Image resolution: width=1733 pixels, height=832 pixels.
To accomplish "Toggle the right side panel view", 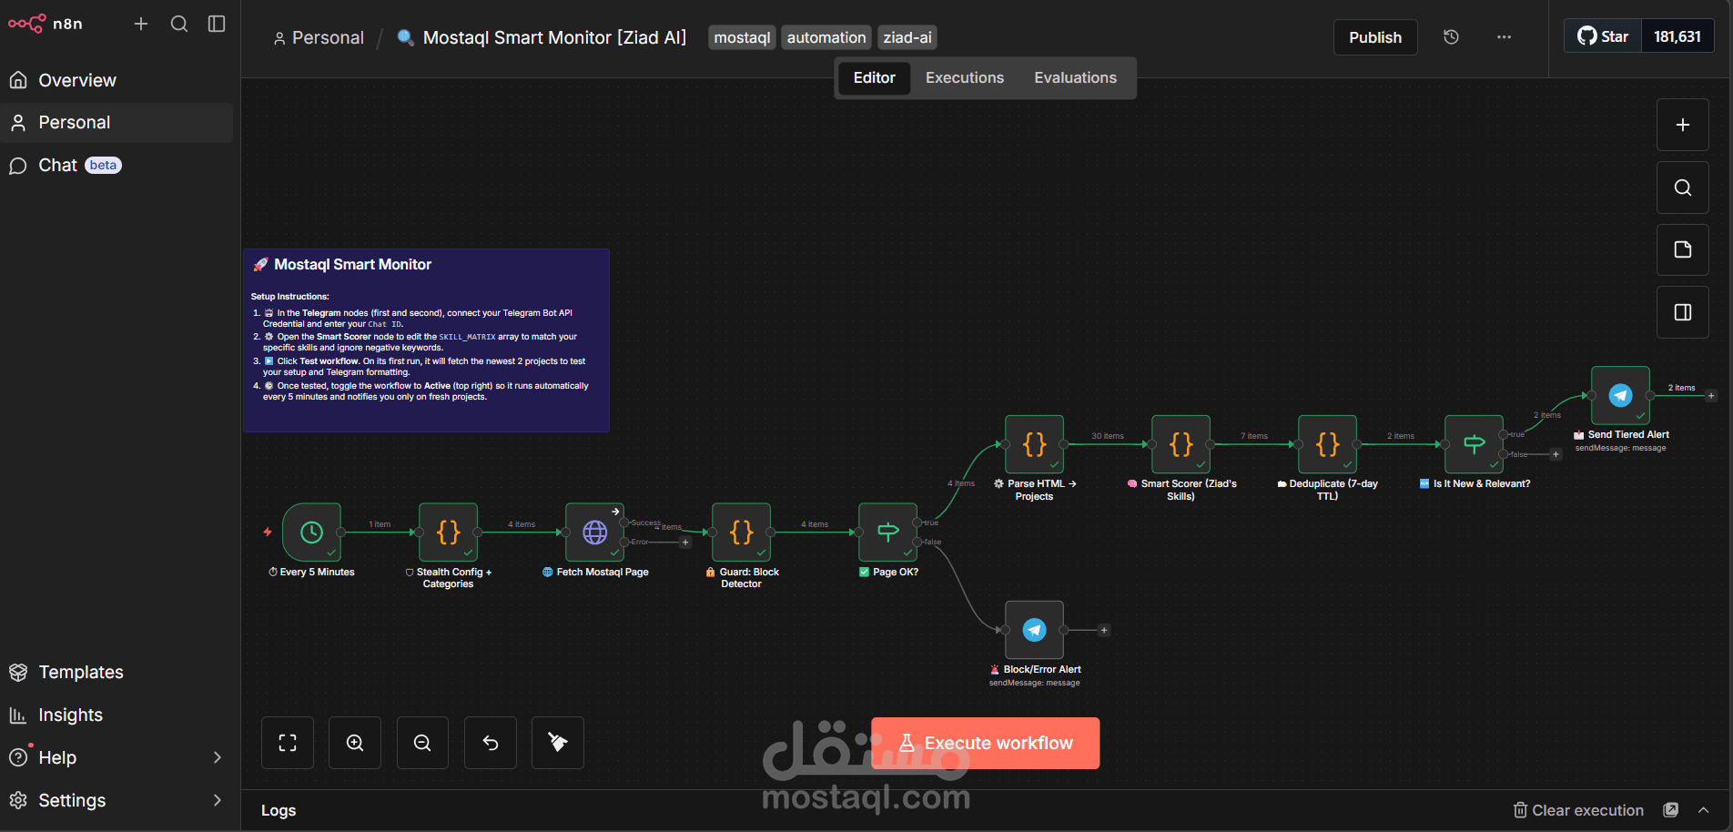I will tap(1682, 312).
